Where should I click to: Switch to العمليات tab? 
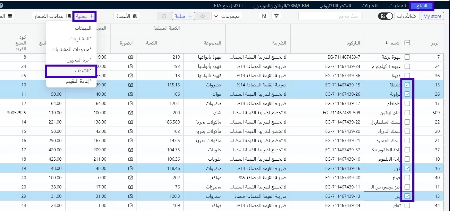pos(397,6)
